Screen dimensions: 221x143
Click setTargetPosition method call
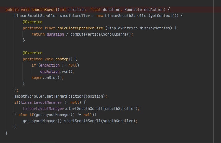(x=65, y=96)
